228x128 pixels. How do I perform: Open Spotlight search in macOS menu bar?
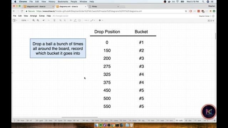(203, 1)
